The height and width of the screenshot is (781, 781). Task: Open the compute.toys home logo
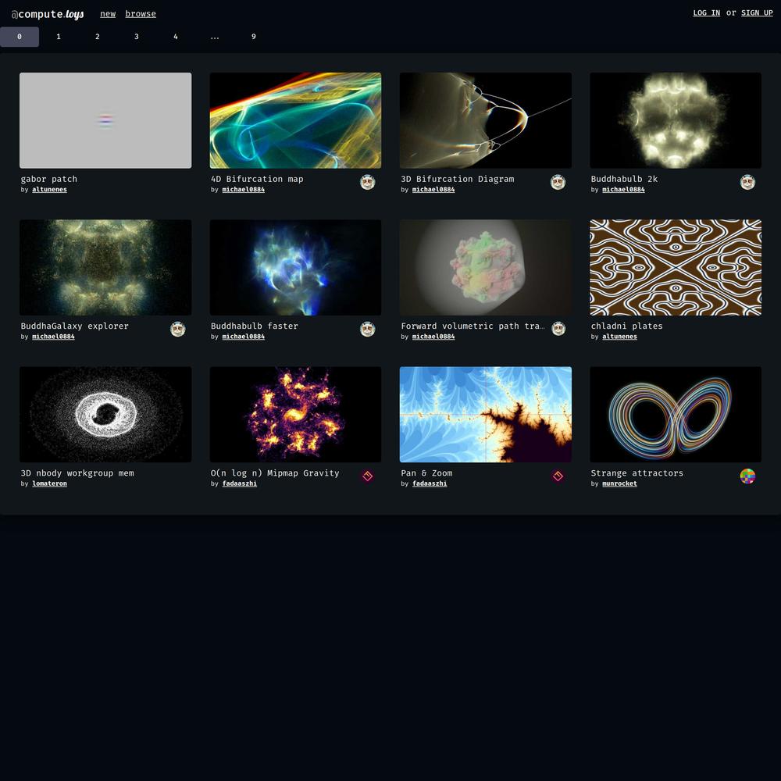pos(48,14)
